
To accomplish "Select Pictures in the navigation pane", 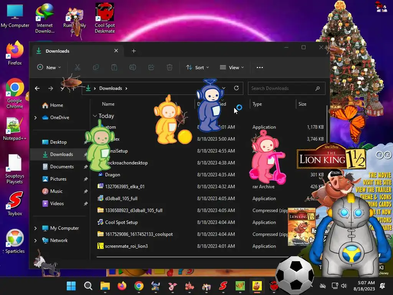I will [58, 179].
